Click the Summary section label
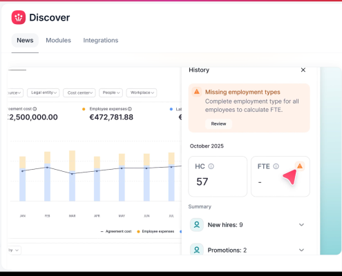 pyautogui.click(x=200, y=206)
